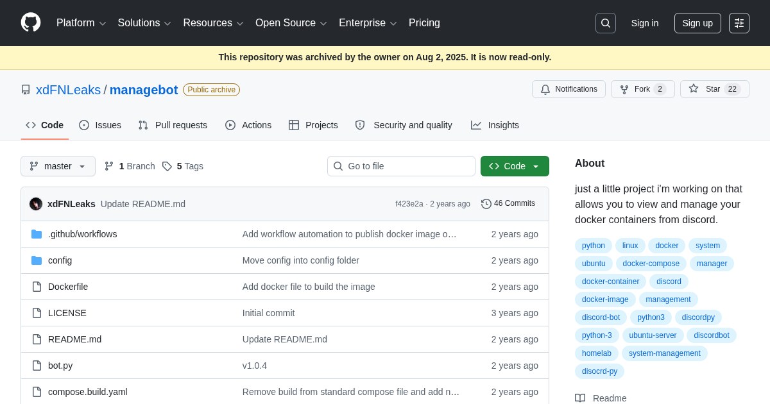
Task: Click the book icon next to Readme
Action: (x=580, y=398)
